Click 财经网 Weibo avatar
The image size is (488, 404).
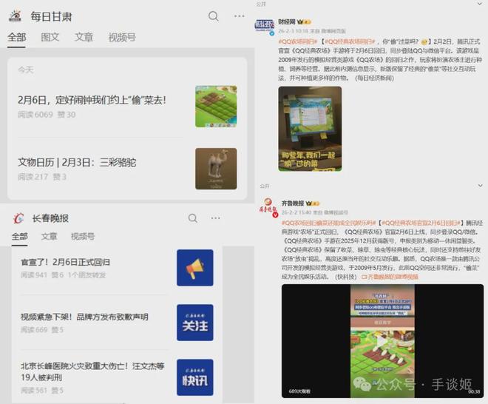tap(265, 26)
